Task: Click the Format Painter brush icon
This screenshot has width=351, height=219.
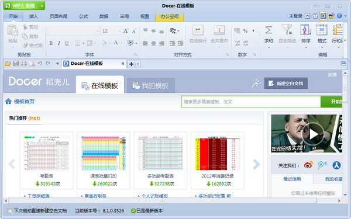Action: coord(25,45)
